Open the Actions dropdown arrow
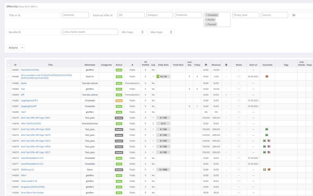 tap(22, 48)
